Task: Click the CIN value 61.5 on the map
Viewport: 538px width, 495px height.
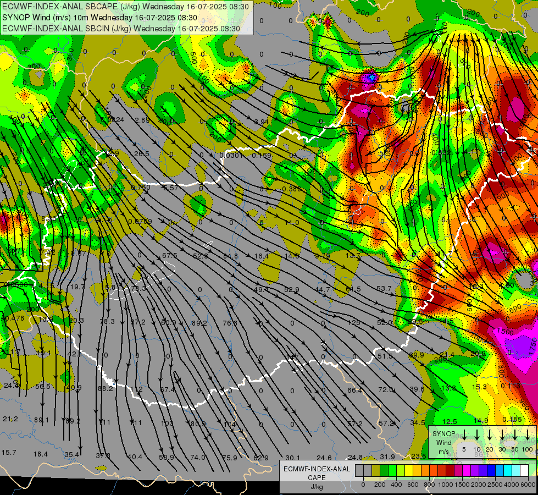Action: 353,289
